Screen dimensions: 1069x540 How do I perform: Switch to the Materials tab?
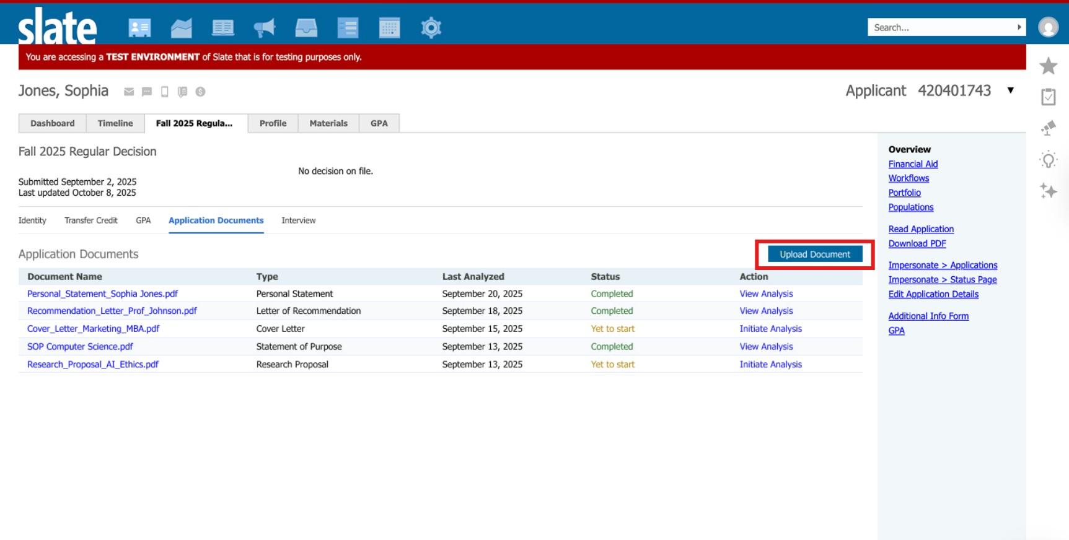pyautogui.click(x=328, y=123)
